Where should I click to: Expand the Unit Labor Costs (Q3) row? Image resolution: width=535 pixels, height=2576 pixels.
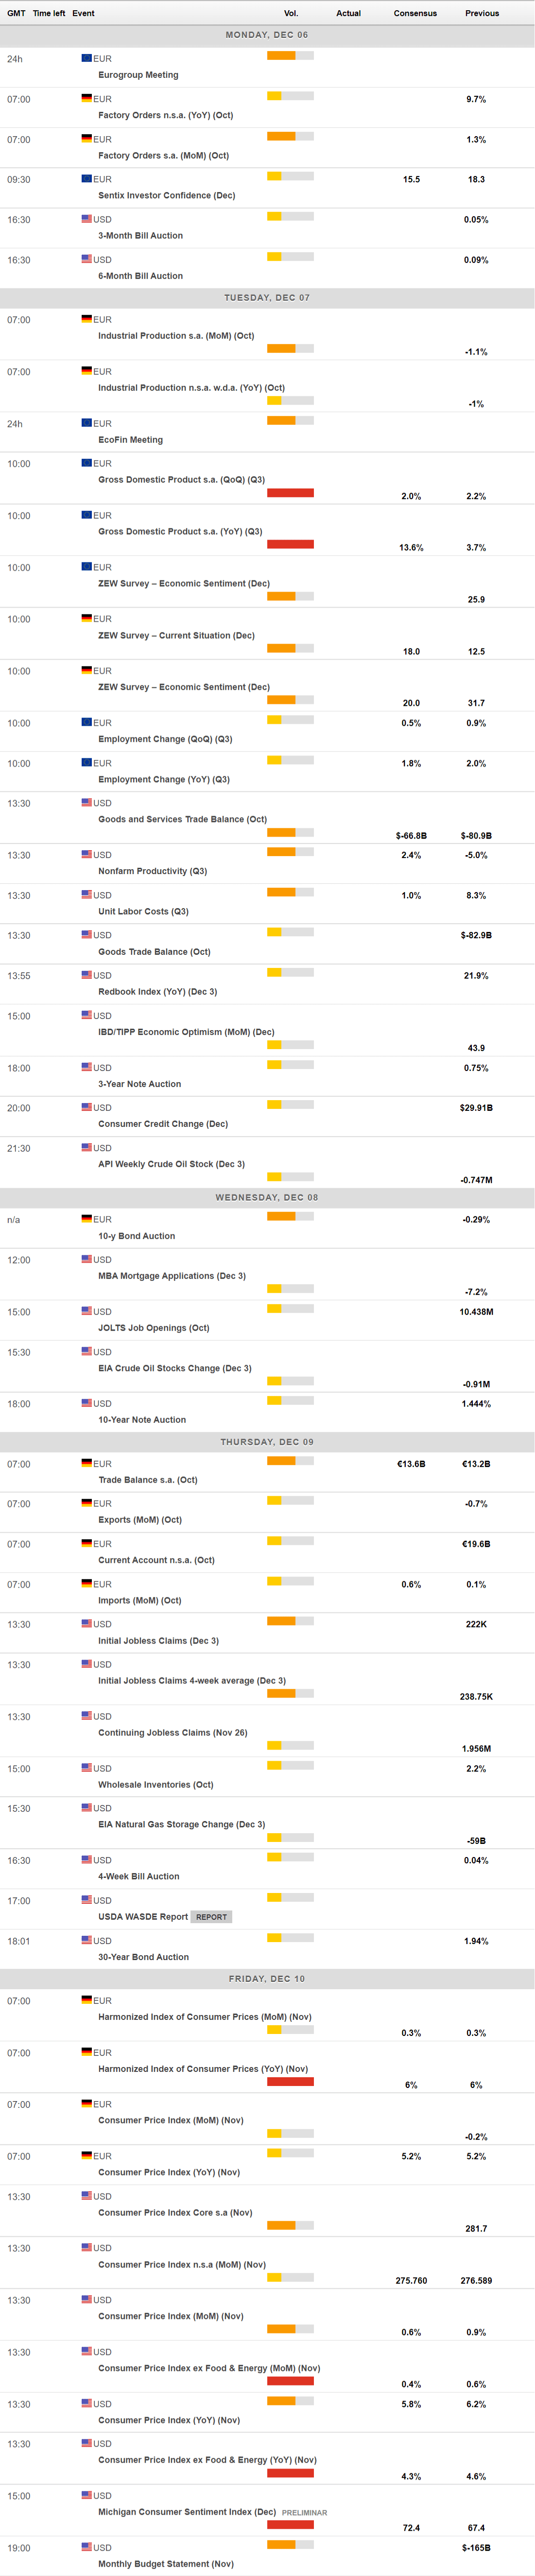[143, 911]
